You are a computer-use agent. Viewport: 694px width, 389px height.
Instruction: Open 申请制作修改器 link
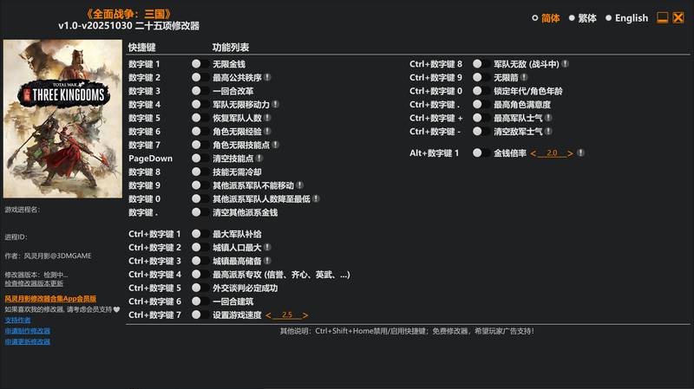click(x=28, y=331)
